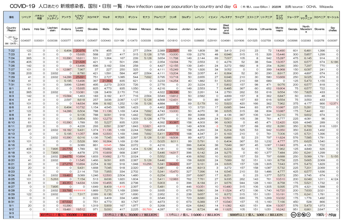Select the 'Country /Region' header cell
This screenshot has height=221, width=343.
click(12, 29)
